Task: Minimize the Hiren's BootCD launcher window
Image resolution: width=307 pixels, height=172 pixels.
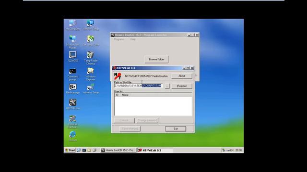Action: (x=189, y=35)
